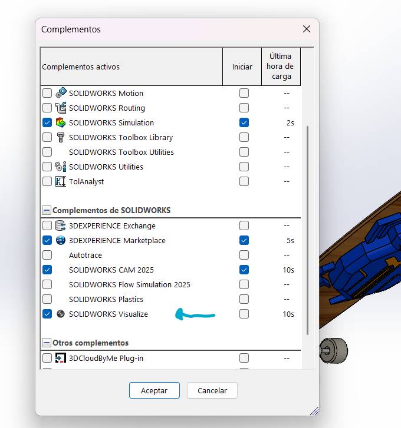The image size is (401, 428).
Task: Click Cancelar to dismiss the dialog
Action: (212, 390)
